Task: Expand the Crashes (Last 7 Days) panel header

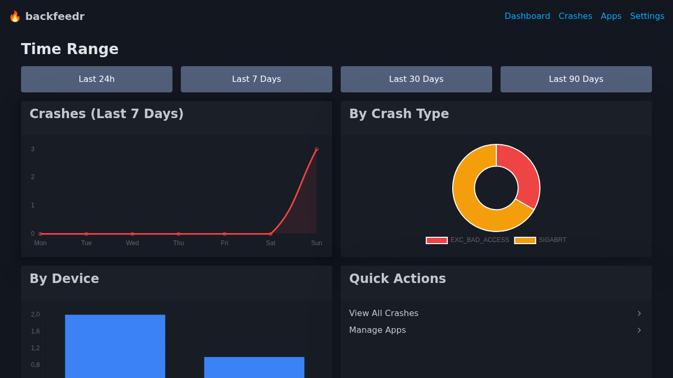Action: coord(107,114)
